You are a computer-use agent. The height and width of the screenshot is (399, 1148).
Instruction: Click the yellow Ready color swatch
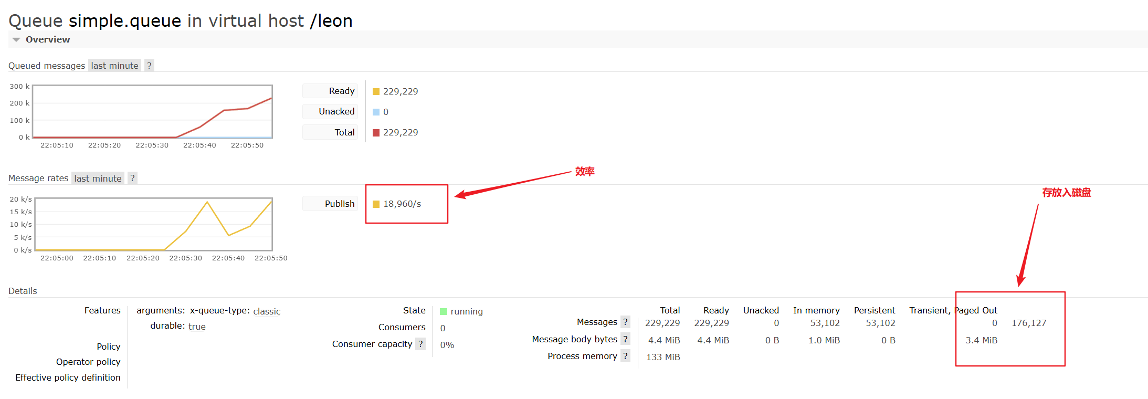[376, 91]
